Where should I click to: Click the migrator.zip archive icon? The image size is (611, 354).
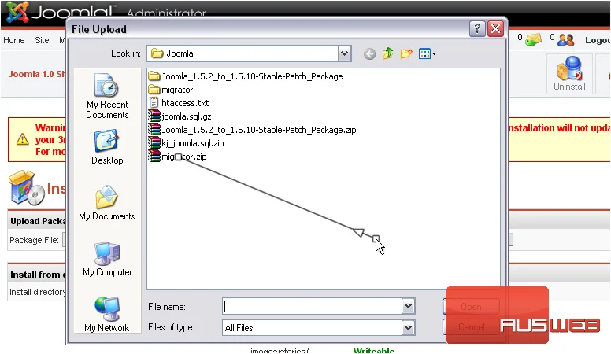tap(154, 157)
